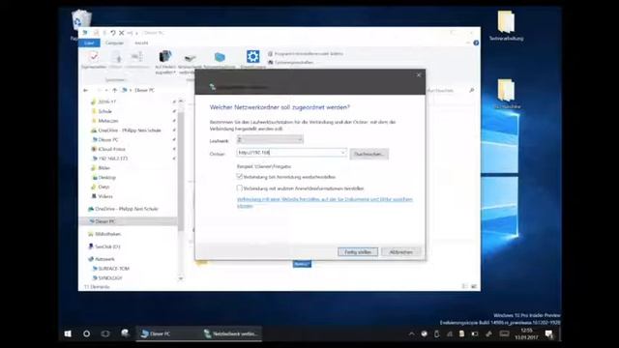The image size is (619, 348).
Task: Toggle 'Verbindung bei Anmeldung wiederherstellen' checkbox
Action: coord(240,176)
